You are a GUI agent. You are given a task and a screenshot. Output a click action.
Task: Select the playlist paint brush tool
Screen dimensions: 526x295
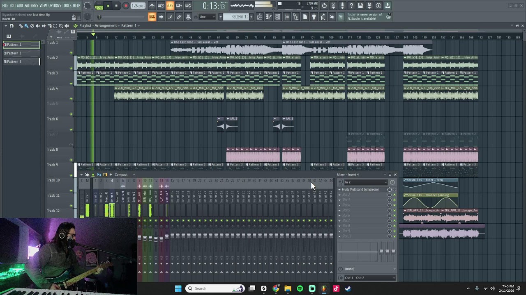26,26
